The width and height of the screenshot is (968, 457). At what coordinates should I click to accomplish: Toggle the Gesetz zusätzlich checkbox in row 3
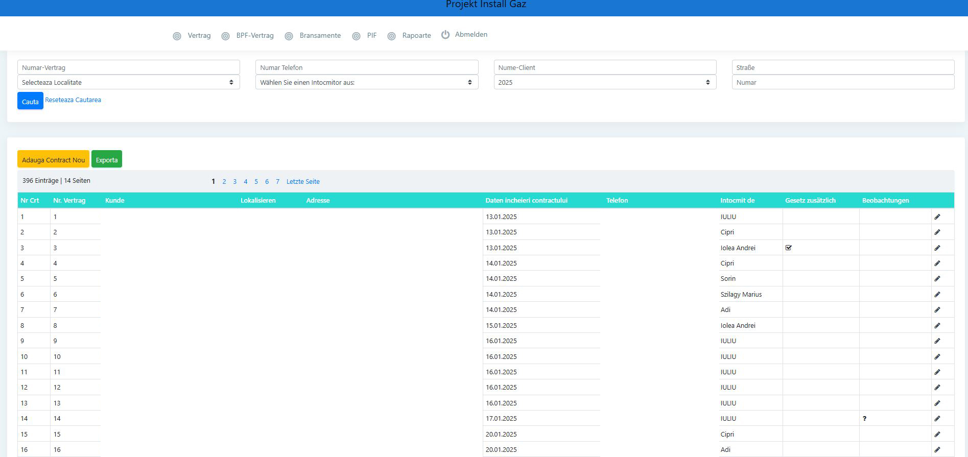[x=788, y=248]
